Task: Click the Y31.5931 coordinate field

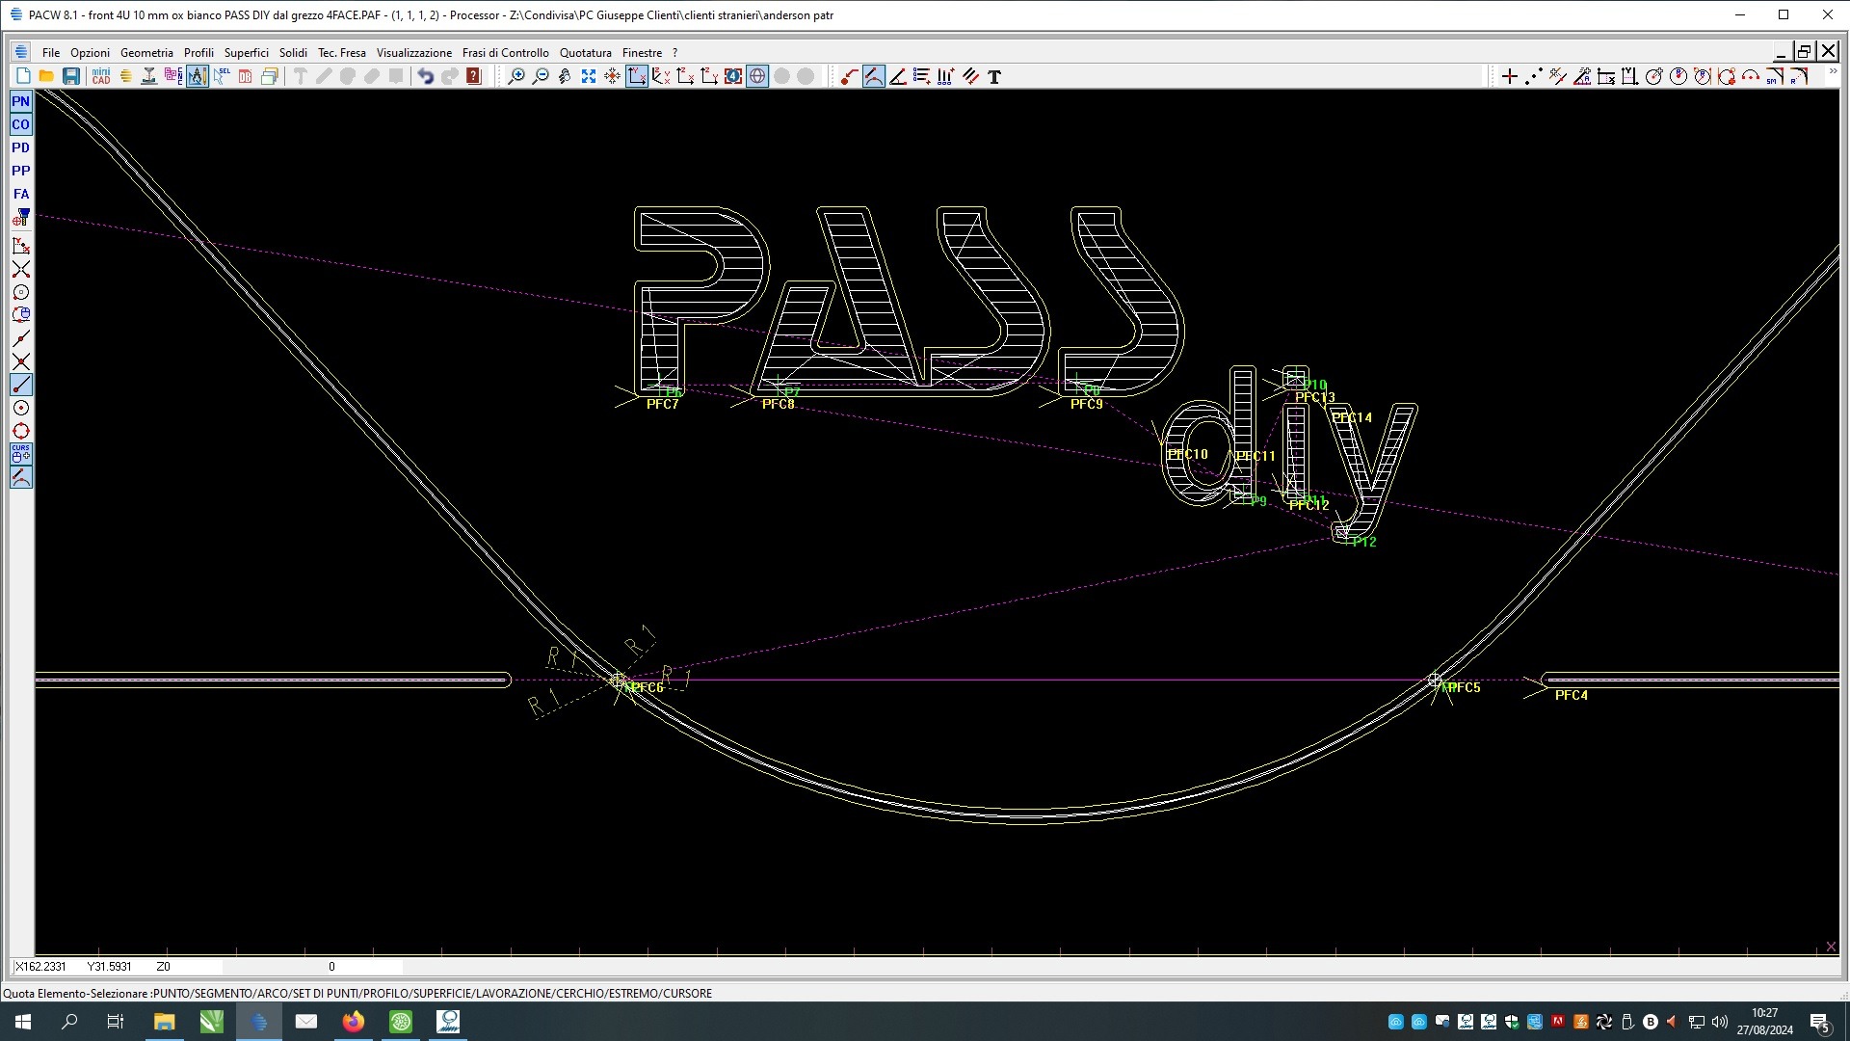Action: coord(109,967)
